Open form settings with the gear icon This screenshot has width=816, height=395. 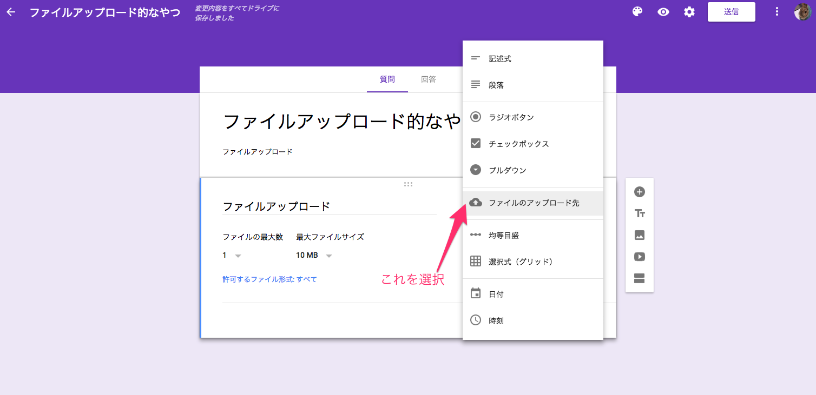click(689, 11)
